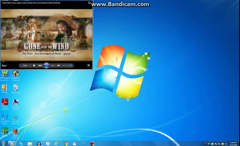Click the second green system tray icon
The height and width of the screenshot is (146, 240).
point(209,144)
